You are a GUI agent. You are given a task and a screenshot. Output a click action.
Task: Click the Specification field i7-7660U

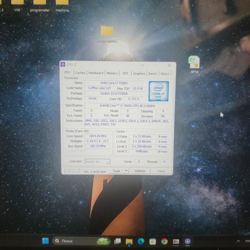[x=127, y=106]
